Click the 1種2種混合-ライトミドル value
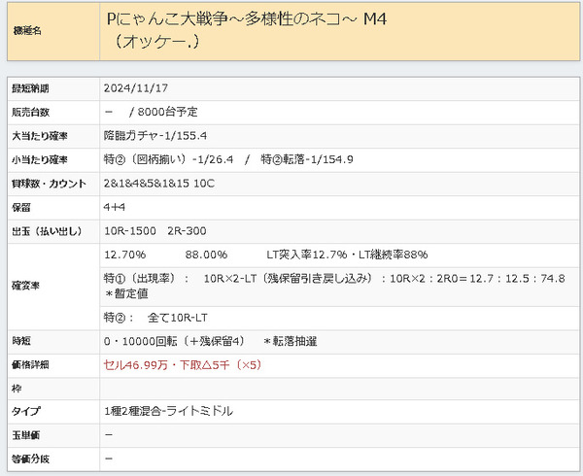 point(168,411)
